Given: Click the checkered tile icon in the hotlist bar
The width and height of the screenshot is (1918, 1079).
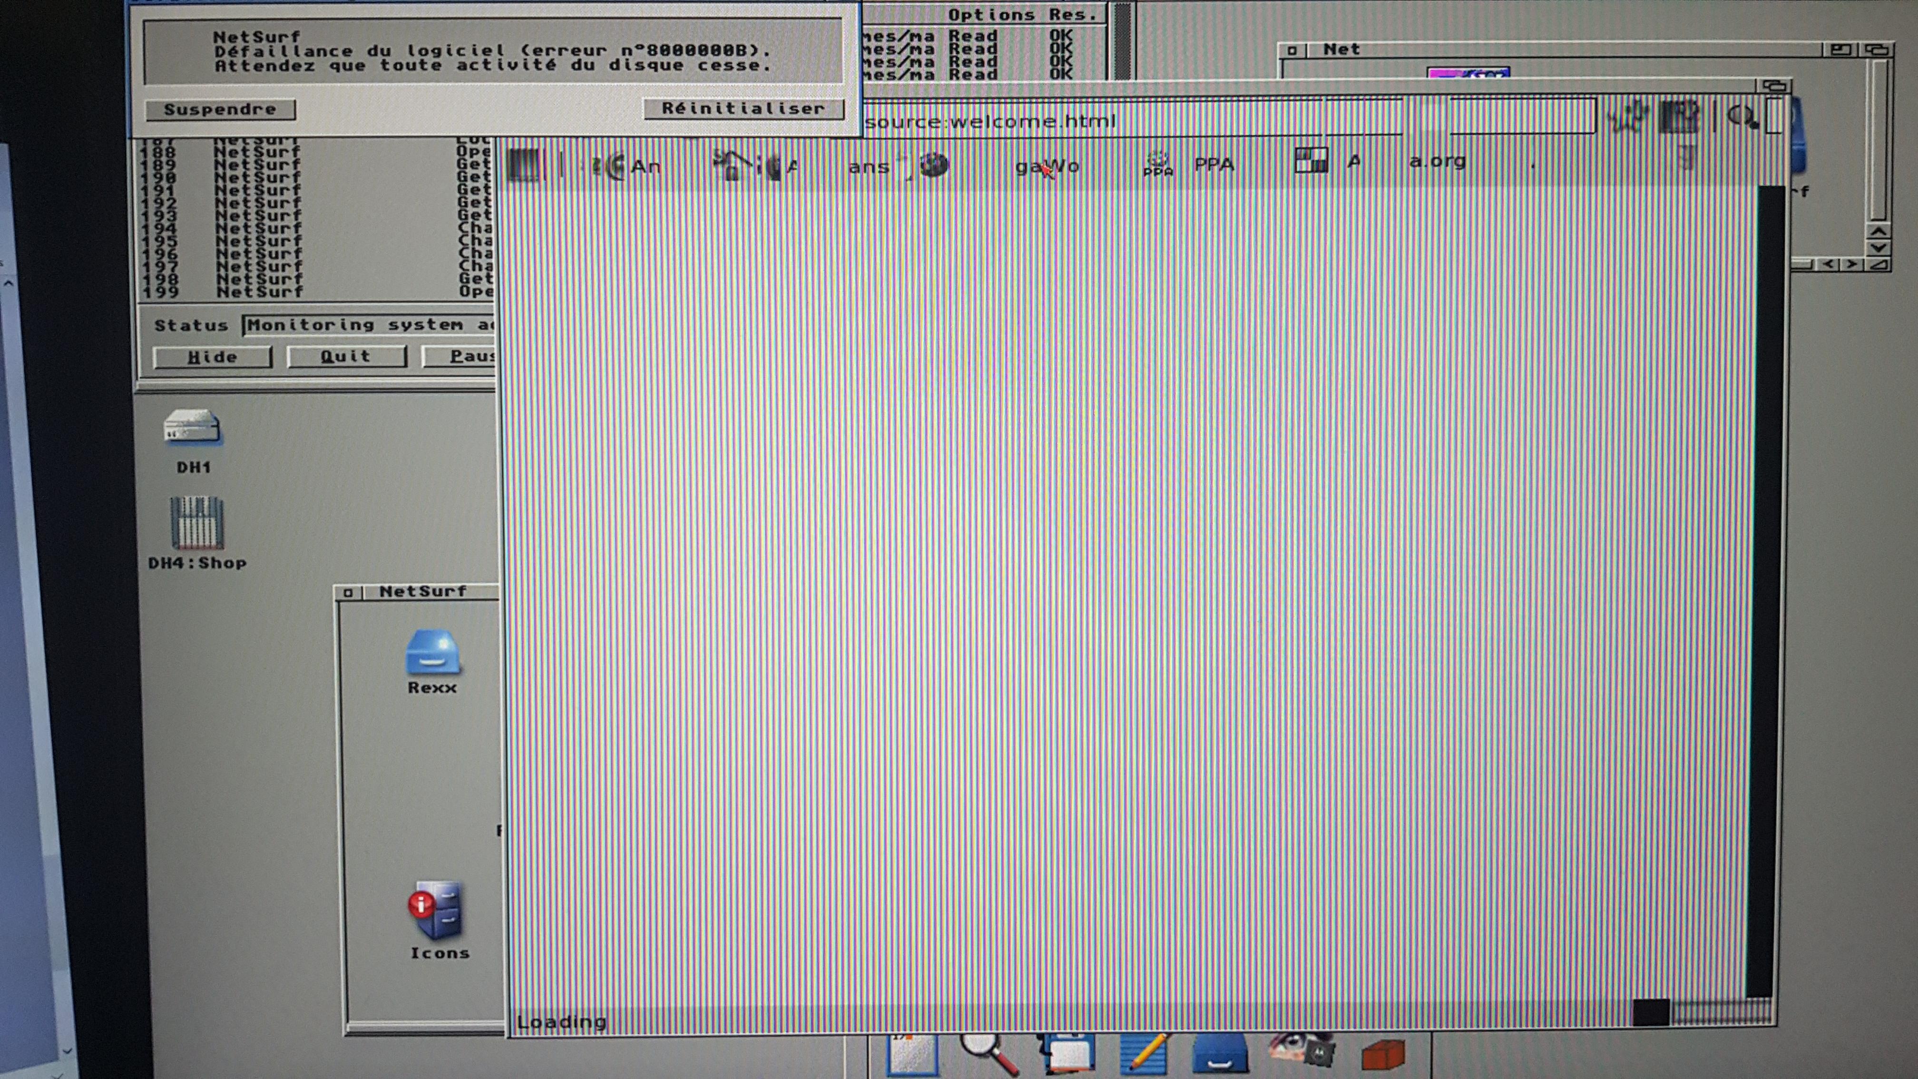Looking at the screenshot, I should (x=1311, y=159).
